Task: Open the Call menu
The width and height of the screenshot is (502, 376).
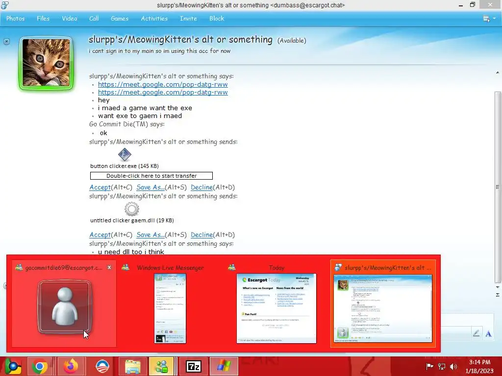Action: tap(94, 19)
